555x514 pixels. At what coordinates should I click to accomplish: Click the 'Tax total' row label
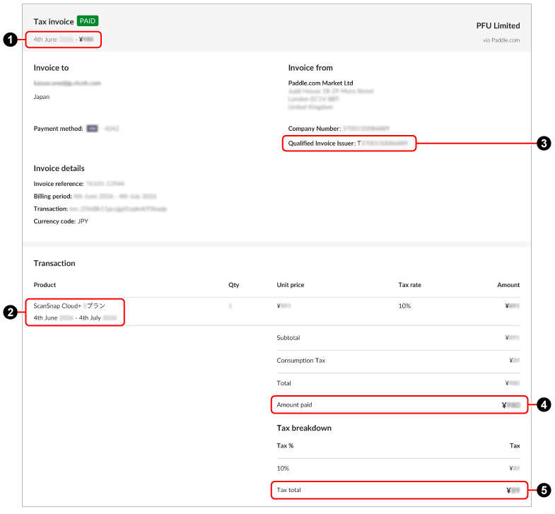[x=288, y=490]
